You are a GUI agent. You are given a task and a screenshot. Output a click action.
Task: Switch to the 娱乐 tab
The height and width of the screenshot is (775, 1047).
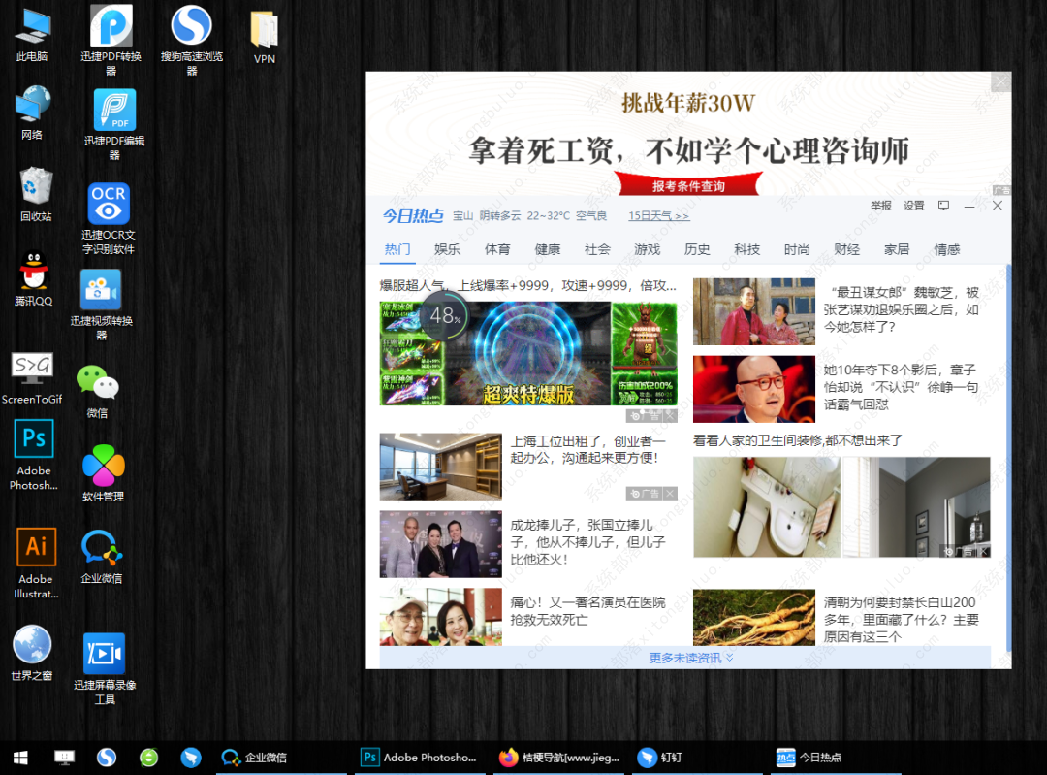(x=447, y=249)
